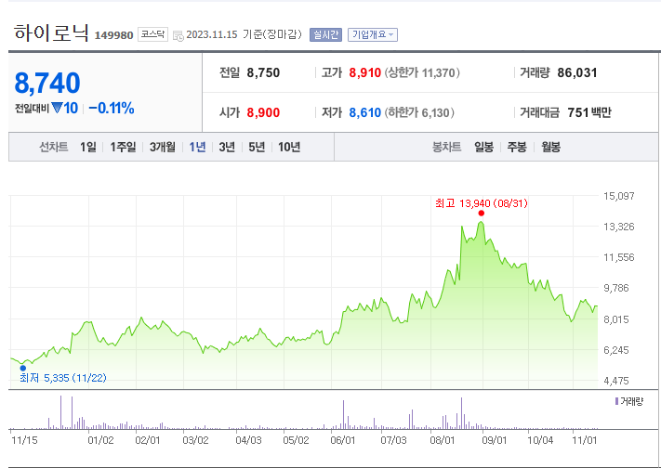The height and width of the screenshot is (468, 661).
Task: Click the 거래대금 value 751 백만
Action: click(588, 113)
